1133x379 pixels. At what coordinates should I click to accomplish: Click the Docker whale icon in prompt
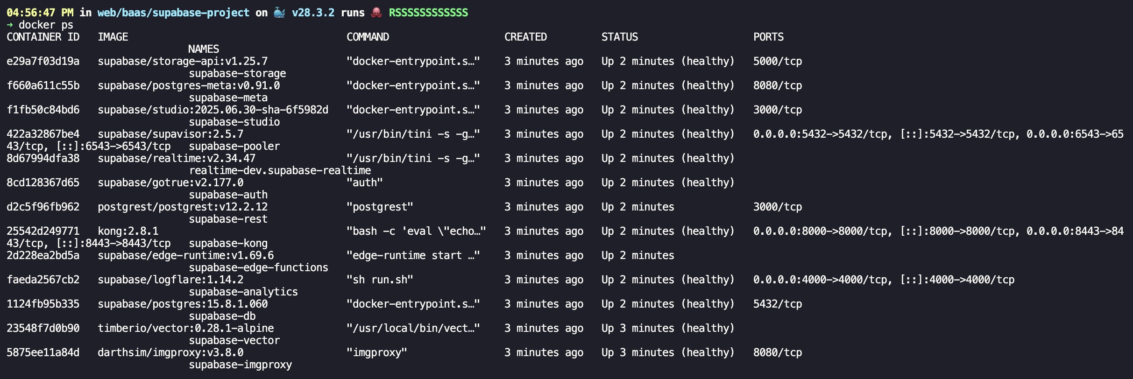279,13
